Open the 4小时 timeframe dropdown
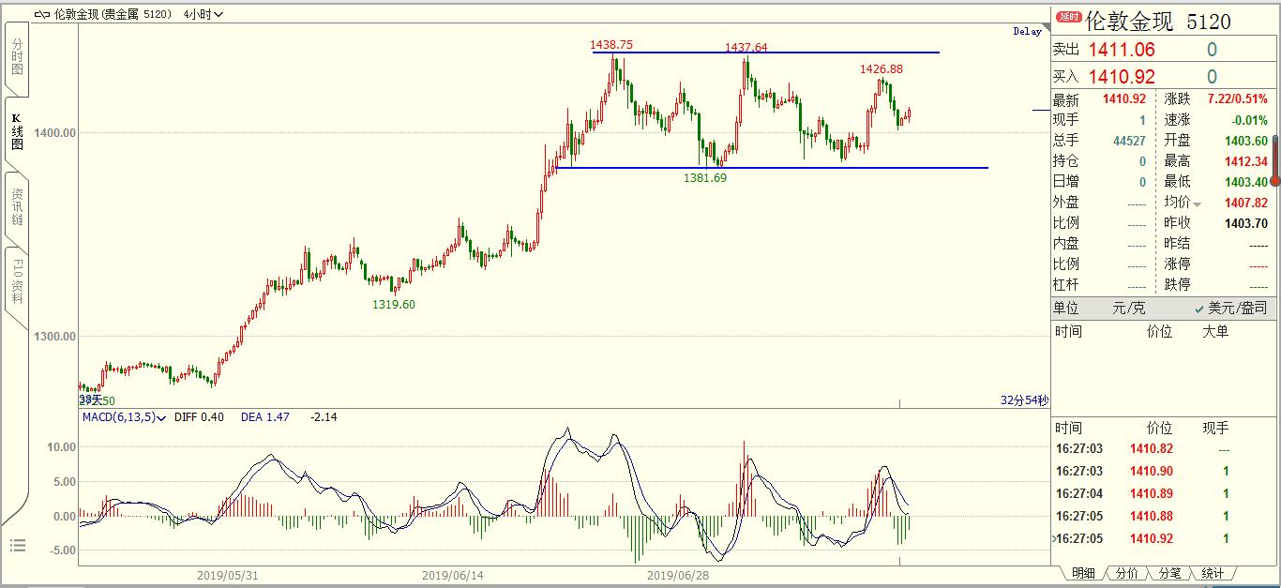Viewport: 1281px width, 588px height. (x=203, y=15)
